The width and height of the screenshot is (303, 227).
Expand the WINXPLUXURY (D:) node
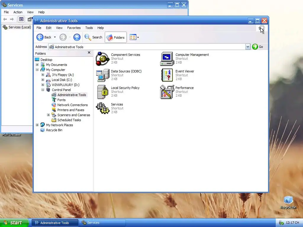[43, 85]
